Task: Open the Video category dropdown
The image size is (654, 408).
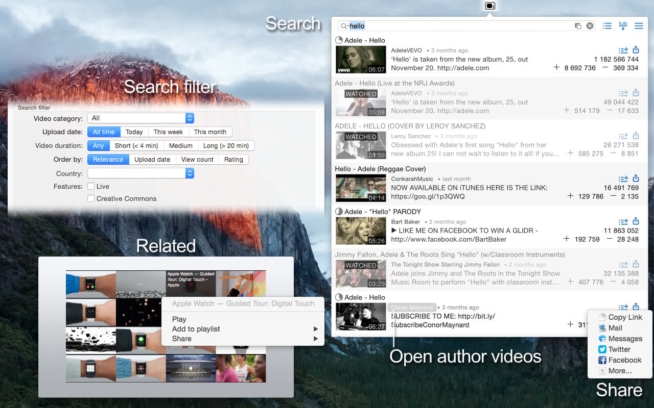Action: 141,118
